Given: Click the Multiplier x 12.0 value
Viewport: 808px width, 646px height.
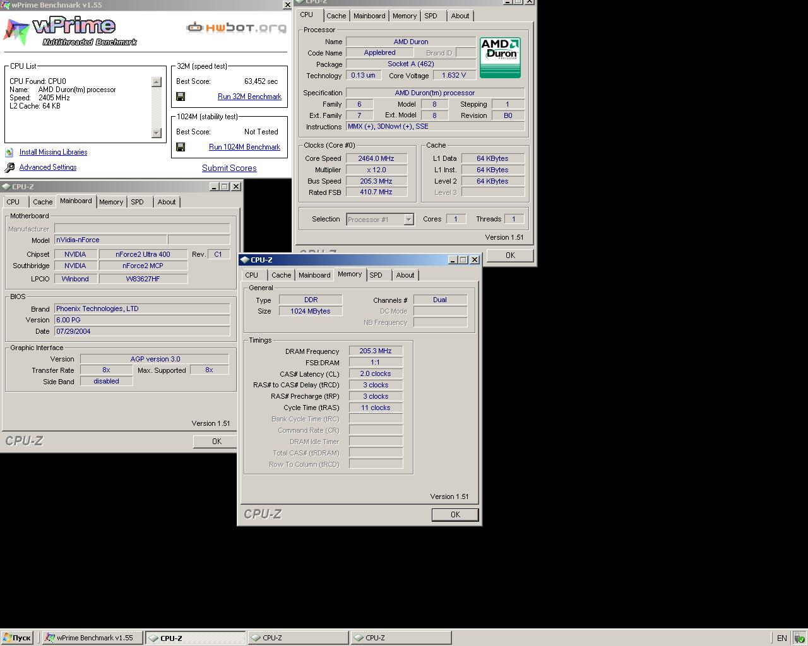Looking at the screenshot, I should [376, 170].
